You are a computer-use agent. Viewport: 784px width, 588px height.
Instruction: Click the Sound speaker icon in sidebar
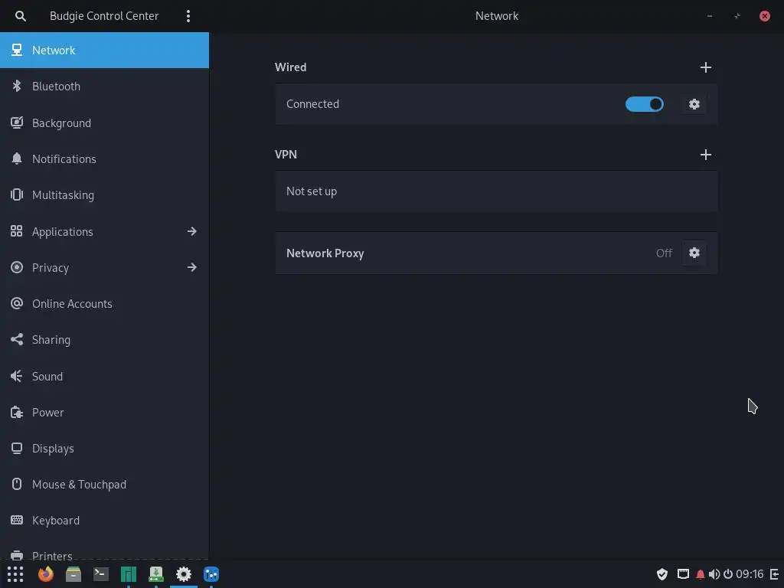click(x=17, y=376)
